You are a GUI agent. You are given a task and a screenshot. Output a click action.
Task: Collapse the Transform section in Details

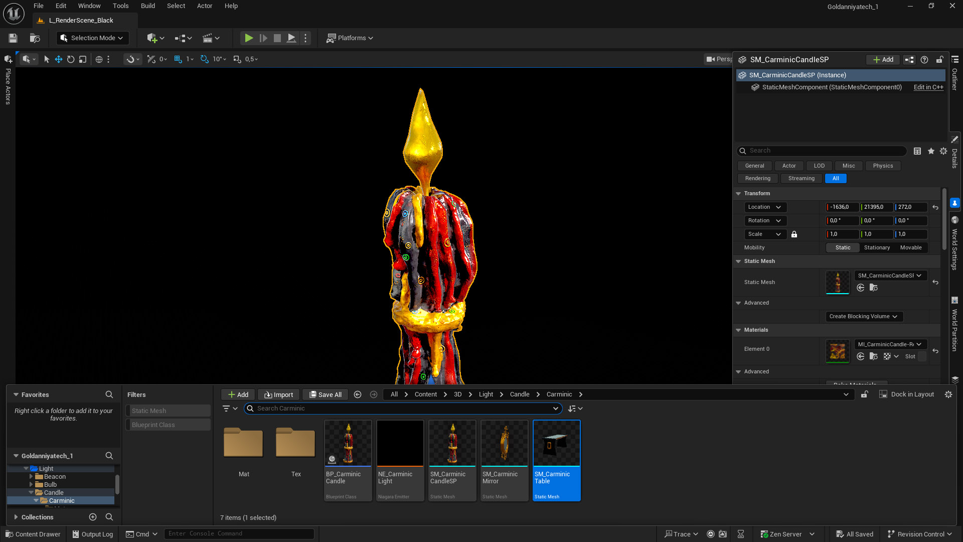(738, 193)
